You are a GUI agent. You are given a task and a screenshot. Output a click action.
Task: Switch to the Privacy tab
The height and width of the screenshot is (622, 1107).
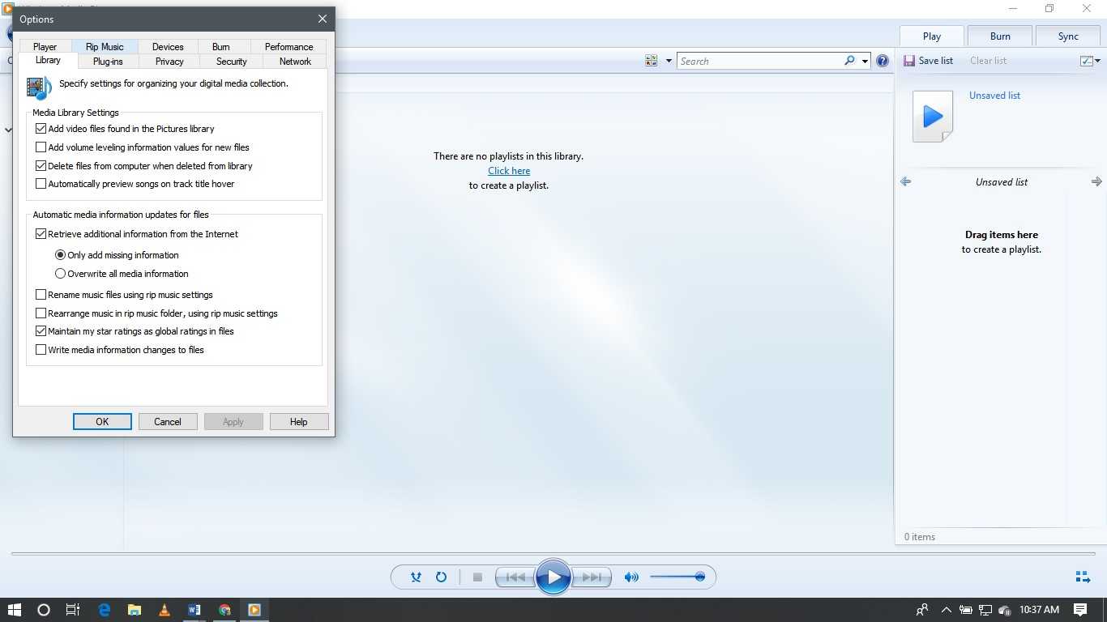click(169, 62)
